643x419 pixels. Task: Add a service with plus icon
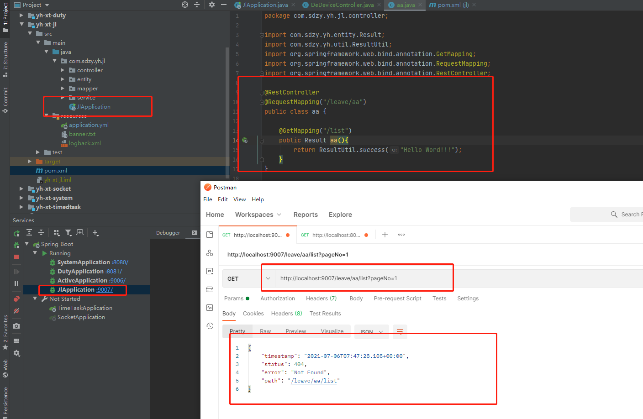(x=95, y=232)
